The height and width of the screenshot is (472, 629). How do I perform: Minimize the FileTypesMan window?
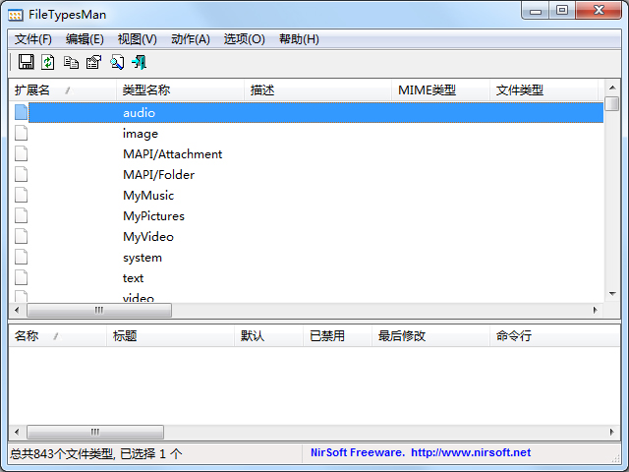pyautogui.click(x=536, y=10)
